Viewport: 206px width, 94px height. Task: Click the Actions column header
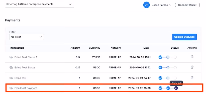coord(192,48)
